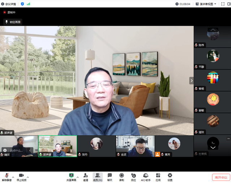Launch the AI assistant (AI小助手)
The image size is (231, 183).
tap(146, 176)
